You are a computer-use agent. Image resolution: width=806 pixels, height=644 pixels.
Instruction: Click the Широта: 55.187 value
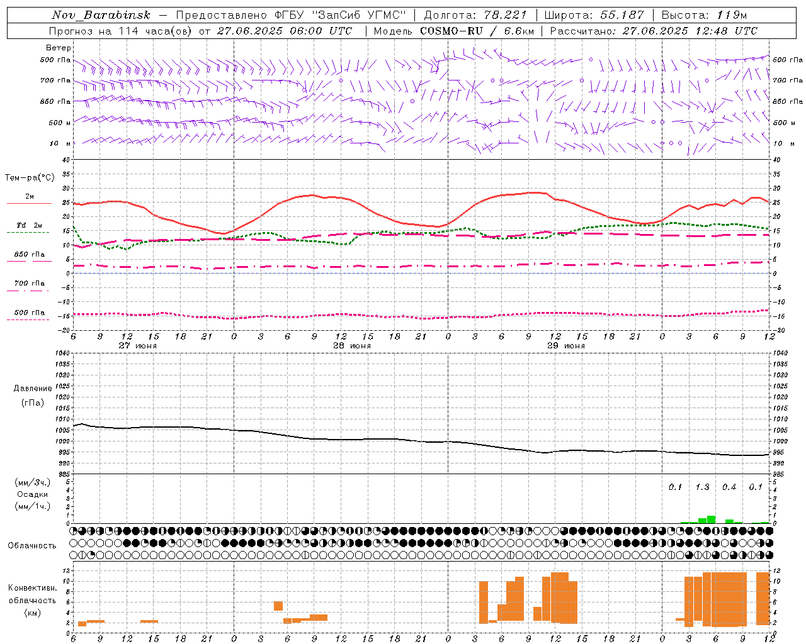pos(594,15)
